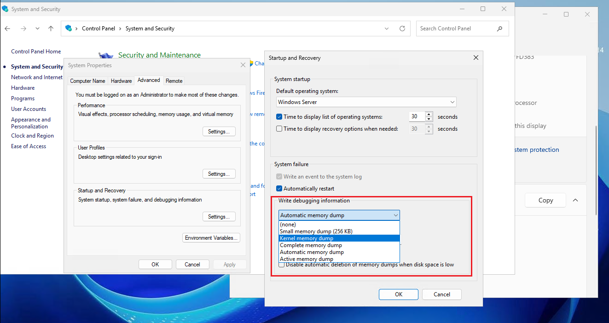Switch to the Remote tab
Image resolution: width=609 pixels, height=323 pixels.
[174, 81]
